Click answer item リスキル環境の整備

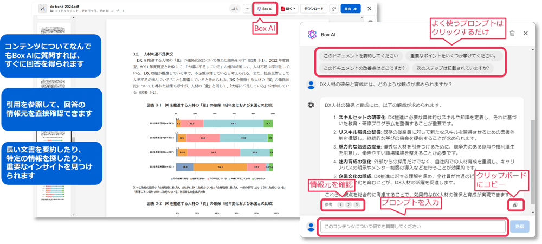coord(360,132)
